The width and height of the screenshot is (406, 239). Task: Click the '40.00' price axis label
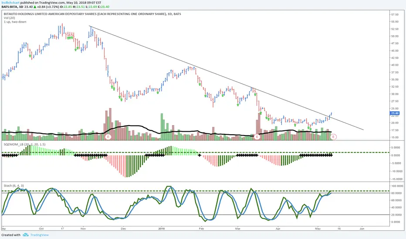point(395,65)
